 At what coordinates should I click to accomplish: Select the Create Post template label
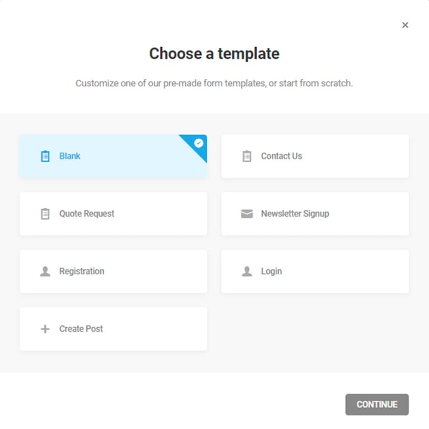coord(81,329)
